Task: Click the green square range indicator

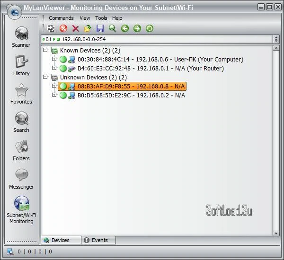Action: (x=58, y=39)
